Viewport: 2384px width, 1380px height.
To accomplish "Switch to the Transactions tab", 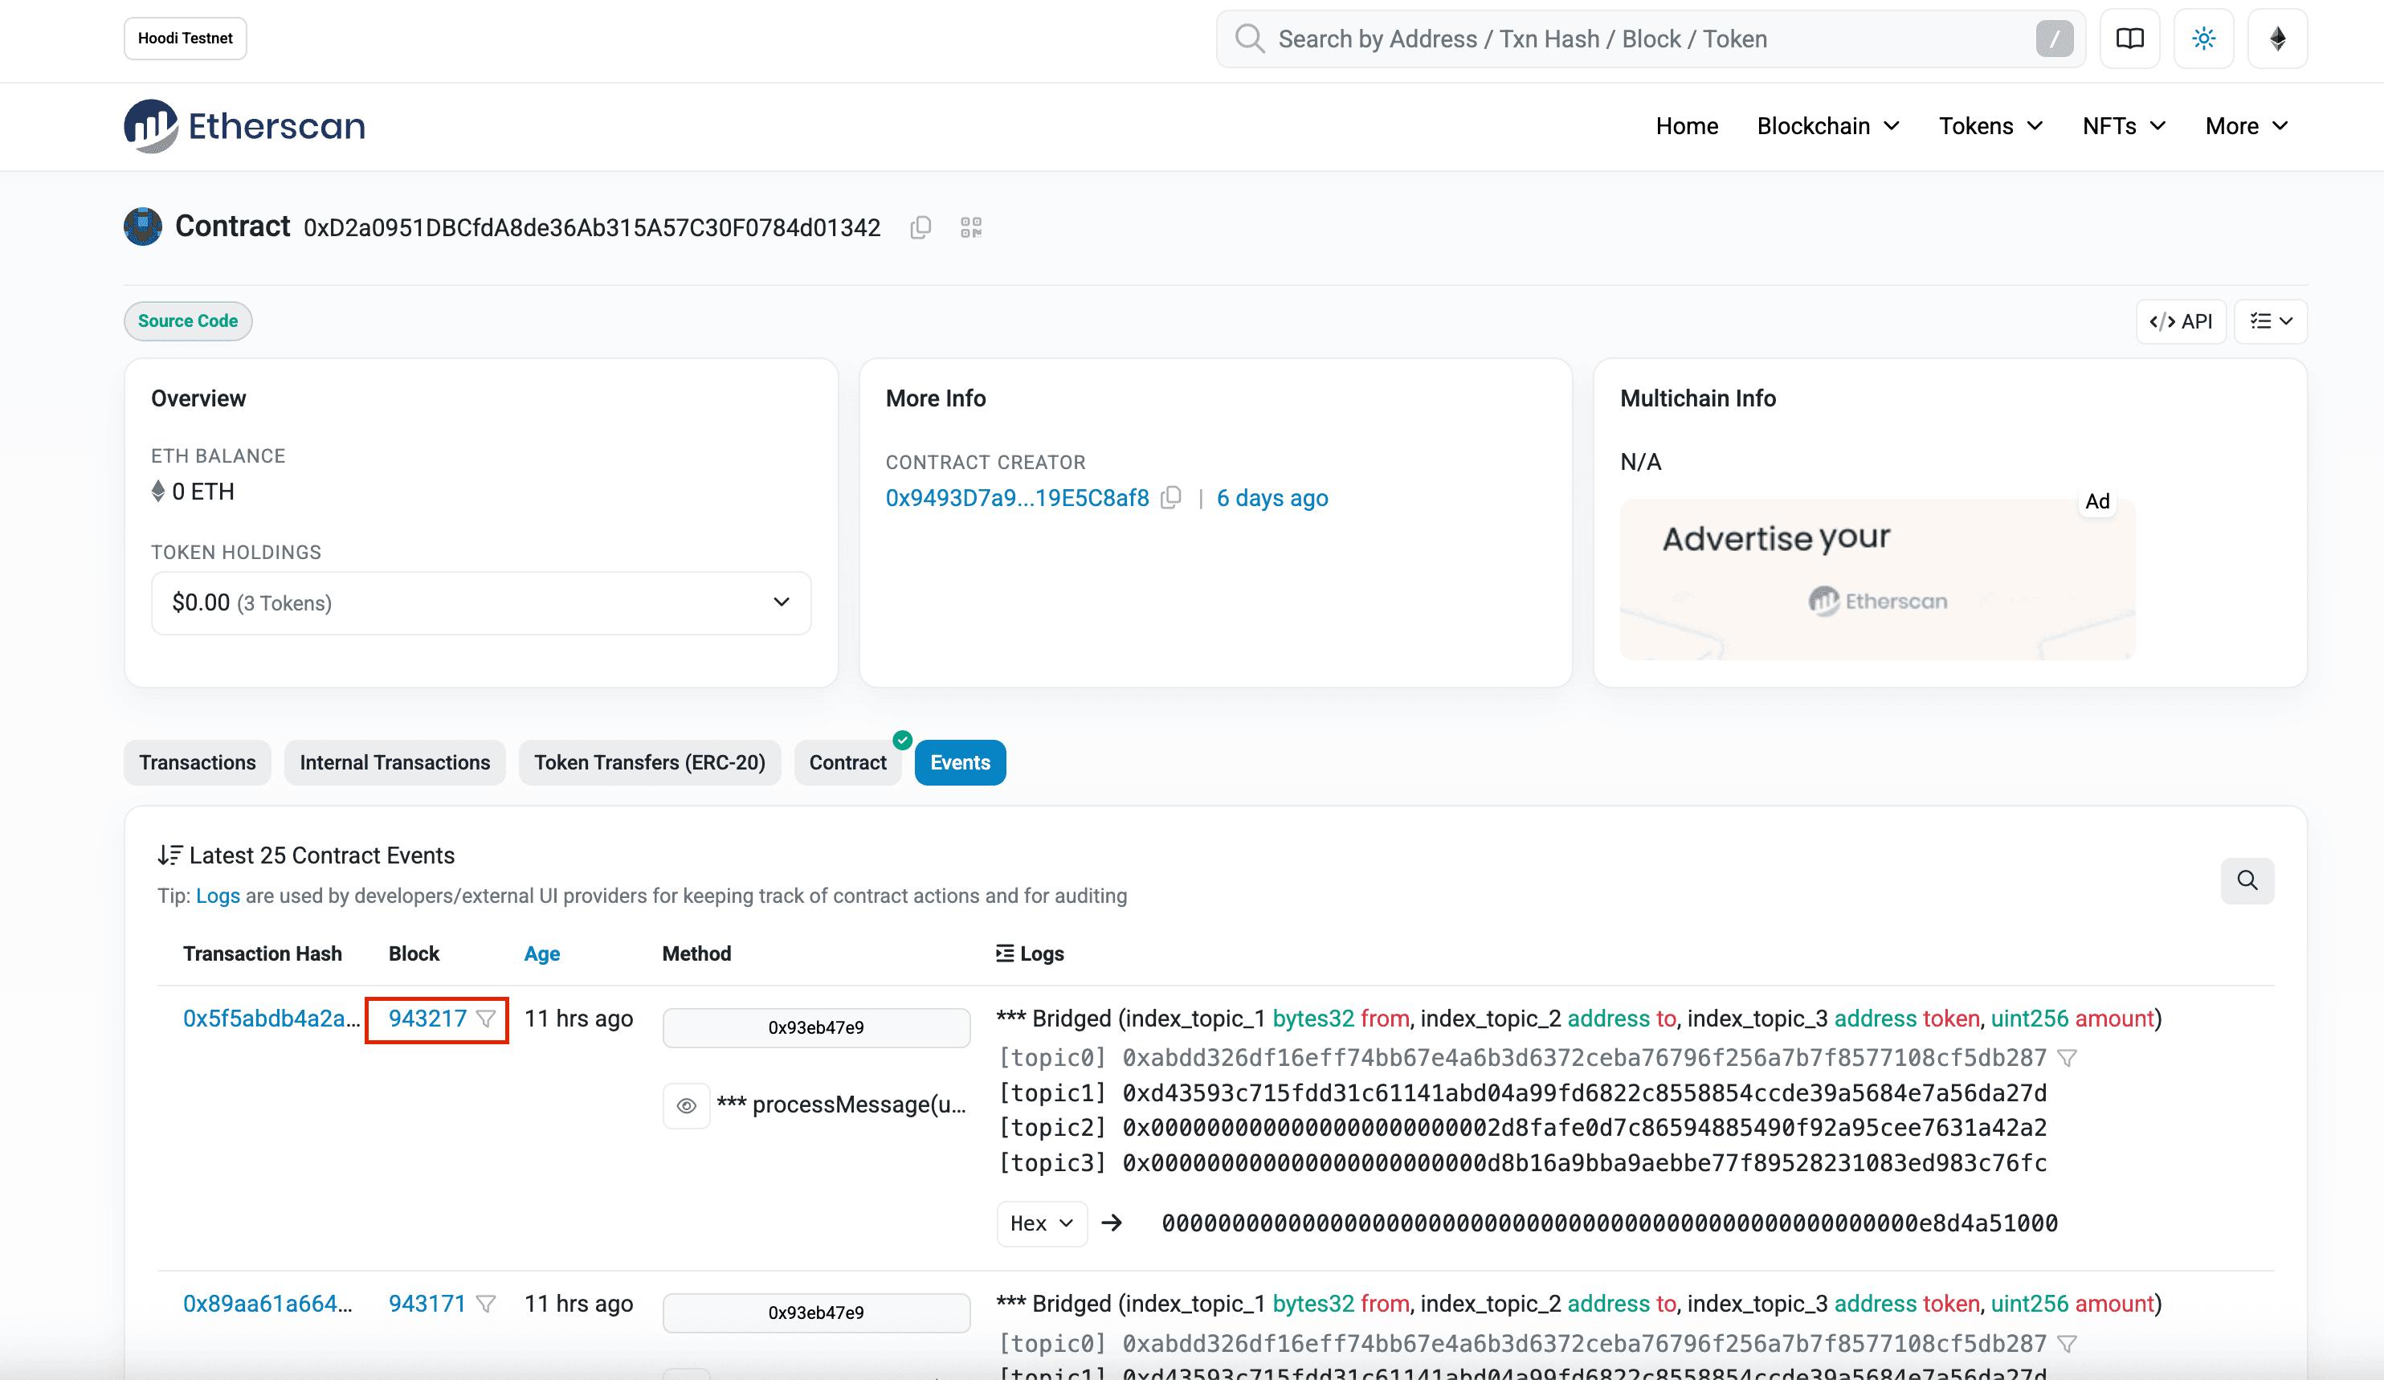I will click(197, 762).
